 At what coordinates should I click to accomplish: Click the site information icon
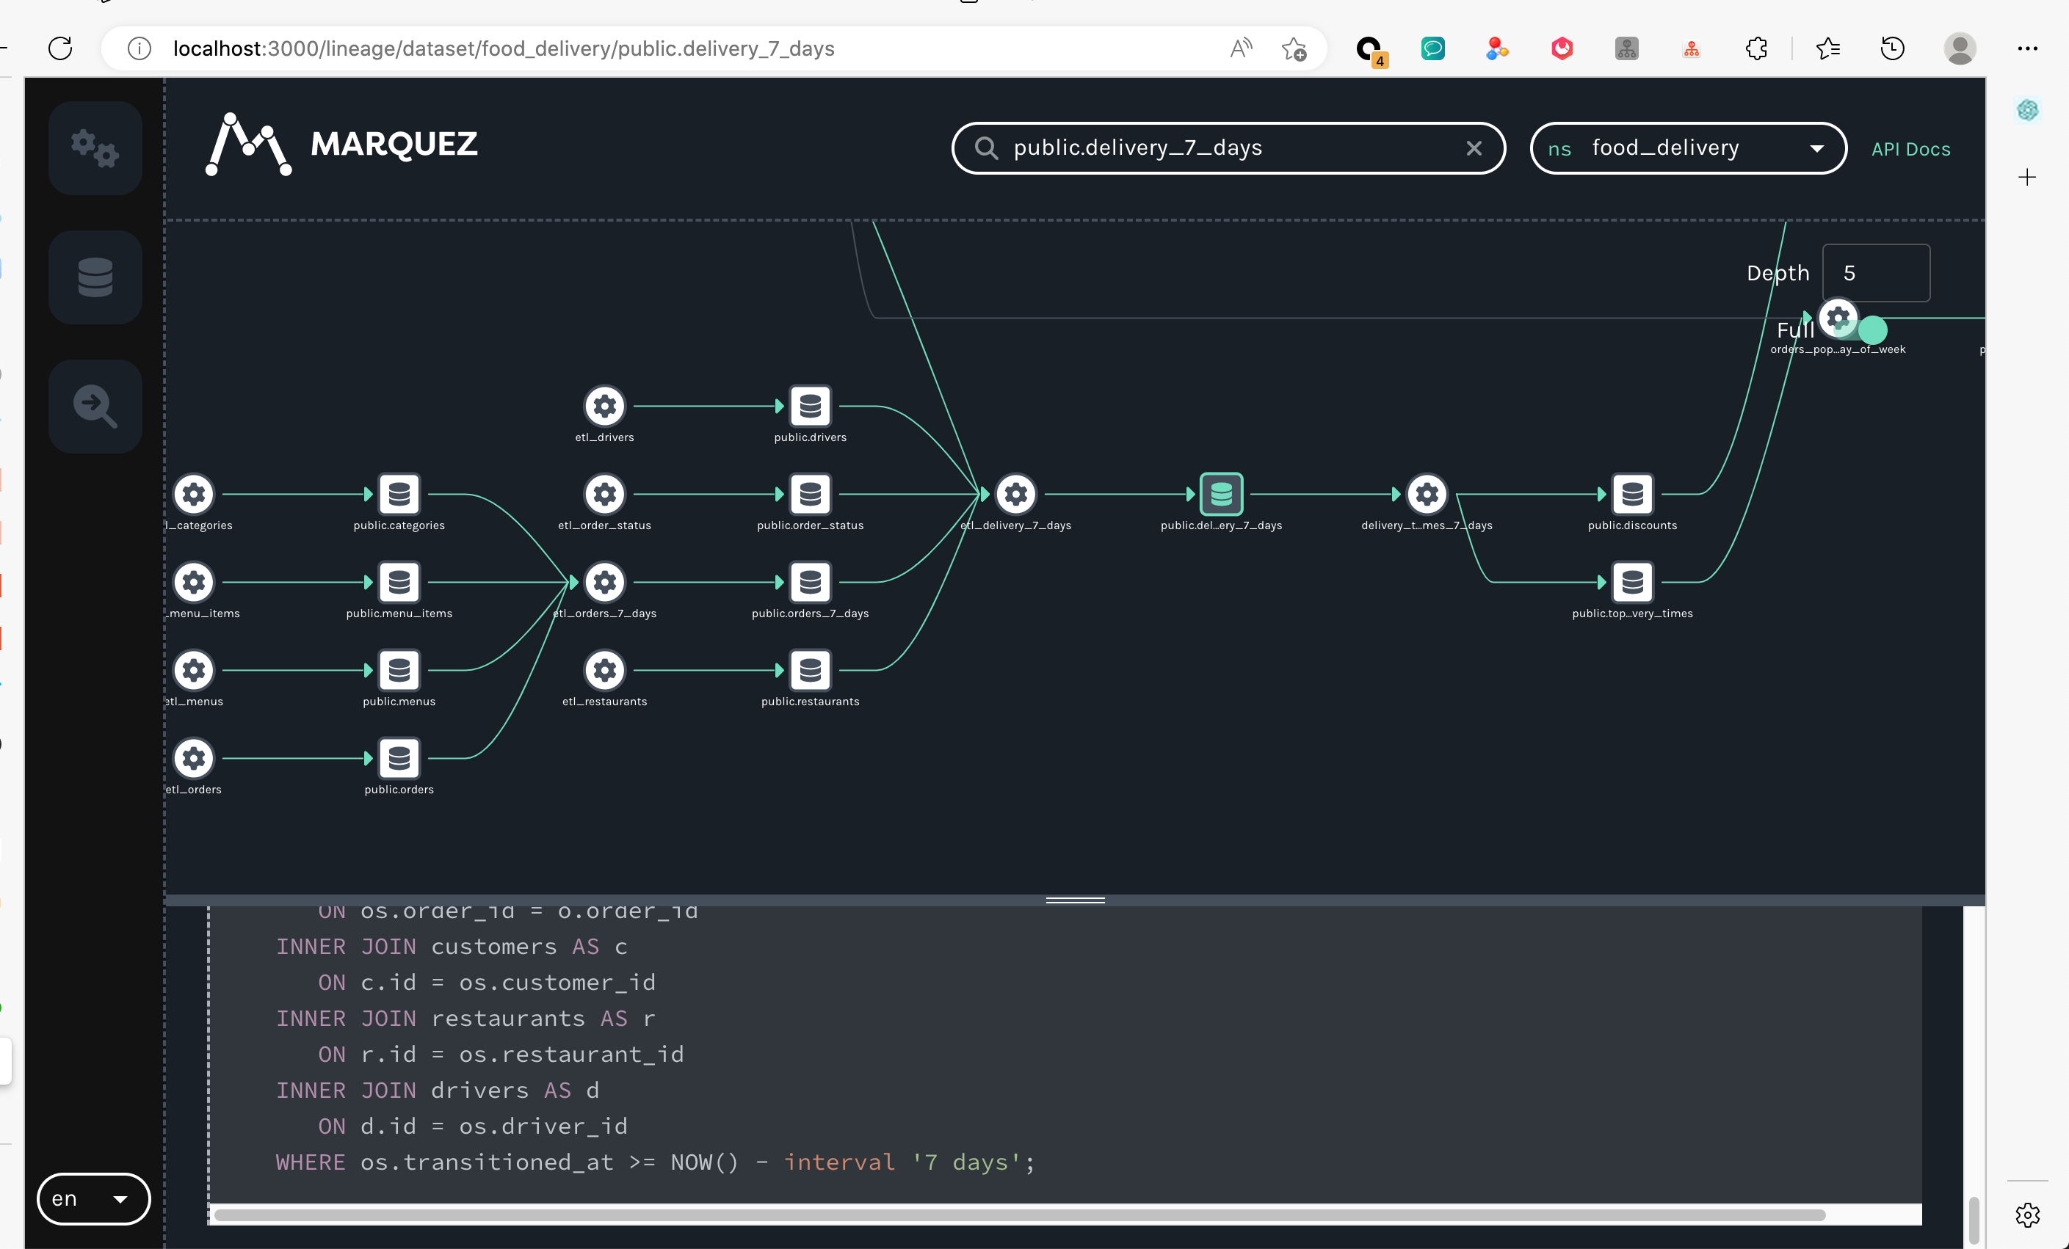[139, 48]
